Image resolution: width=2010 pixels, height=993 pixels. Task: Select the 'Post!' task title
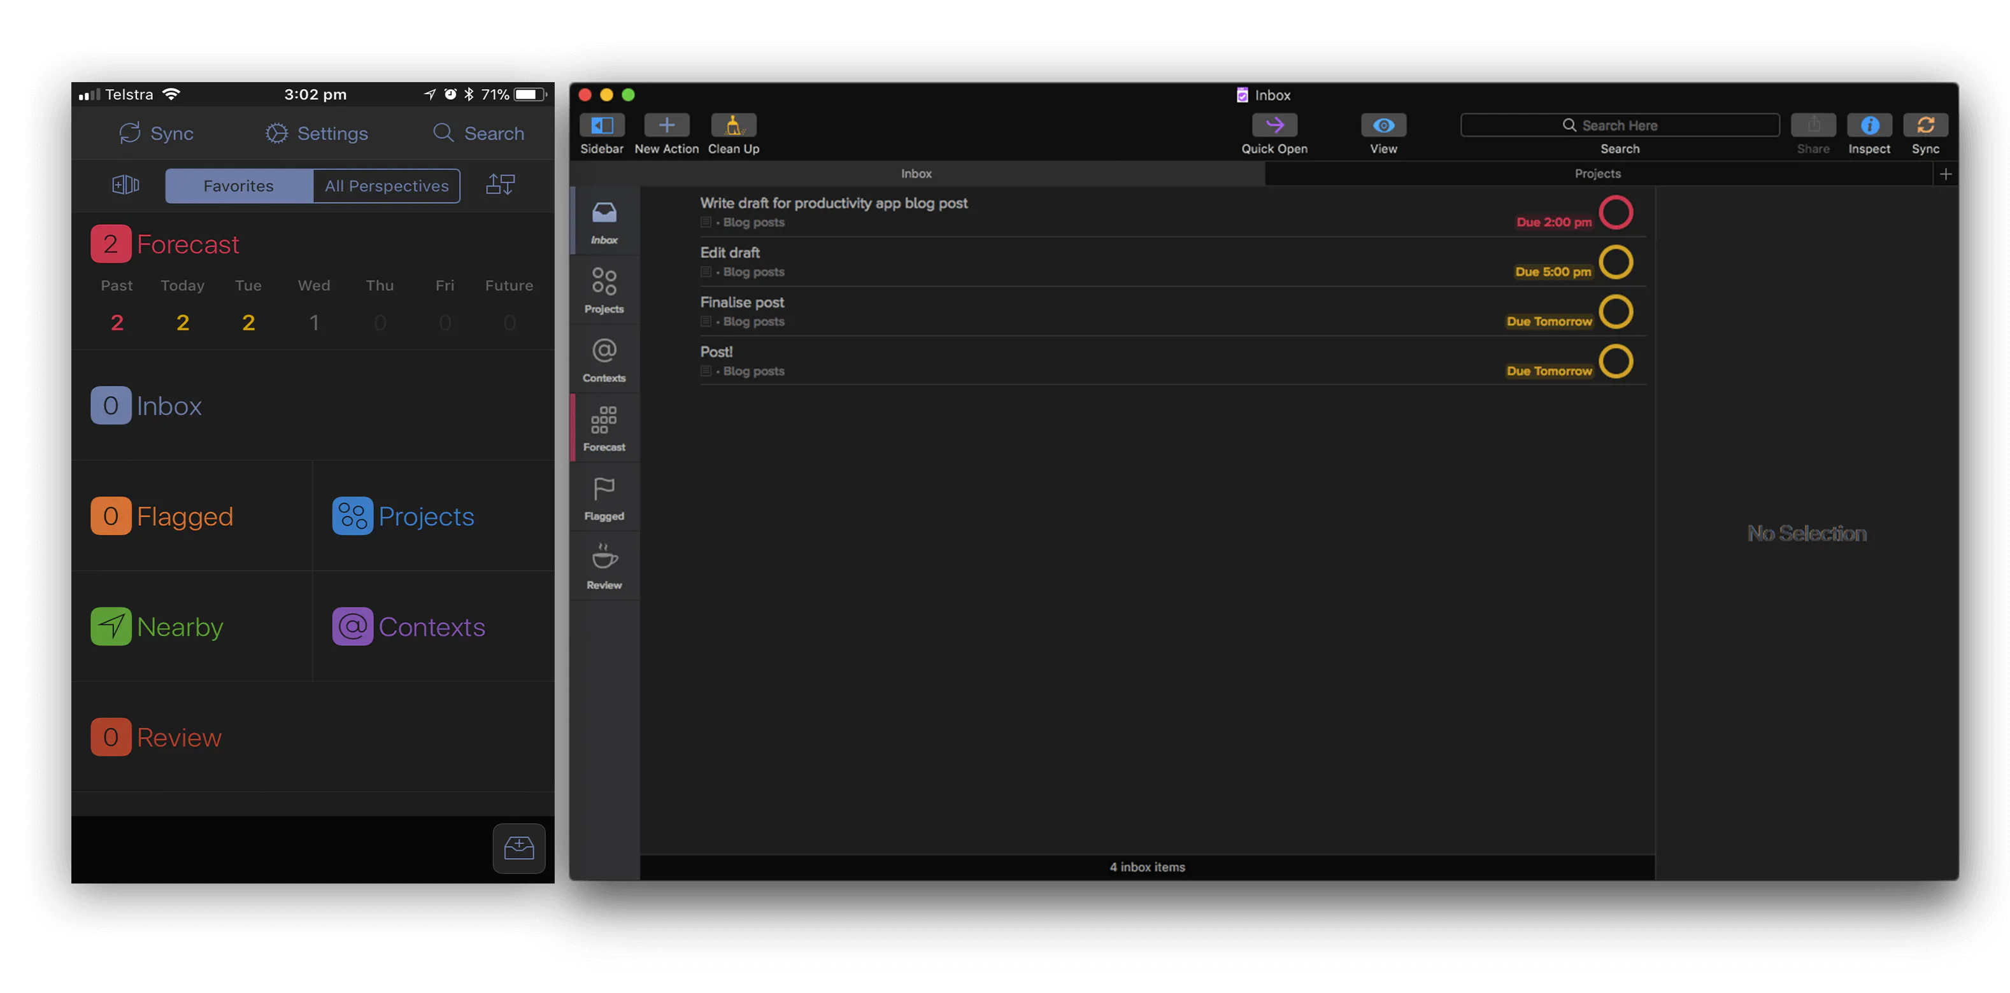tap(716, 352)
